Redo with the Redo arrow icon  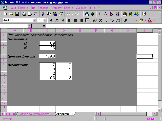click(77, 14)
